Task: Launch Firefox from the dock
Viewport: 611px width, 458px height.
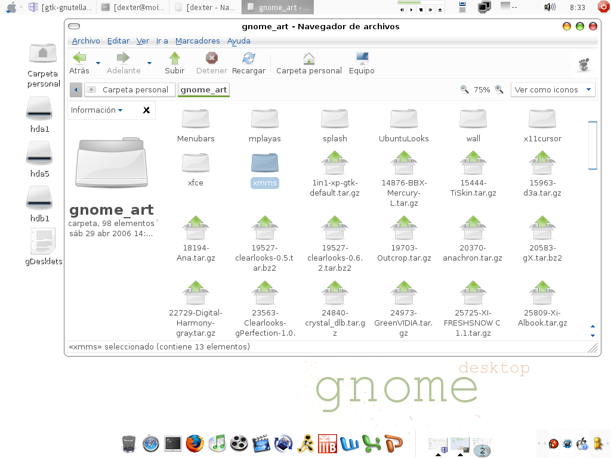Action: pos(195,443)
